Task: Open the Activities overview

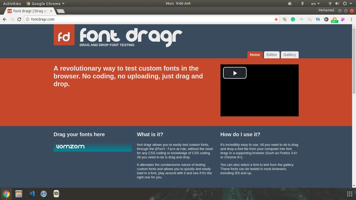Action: tap(12, 3)
